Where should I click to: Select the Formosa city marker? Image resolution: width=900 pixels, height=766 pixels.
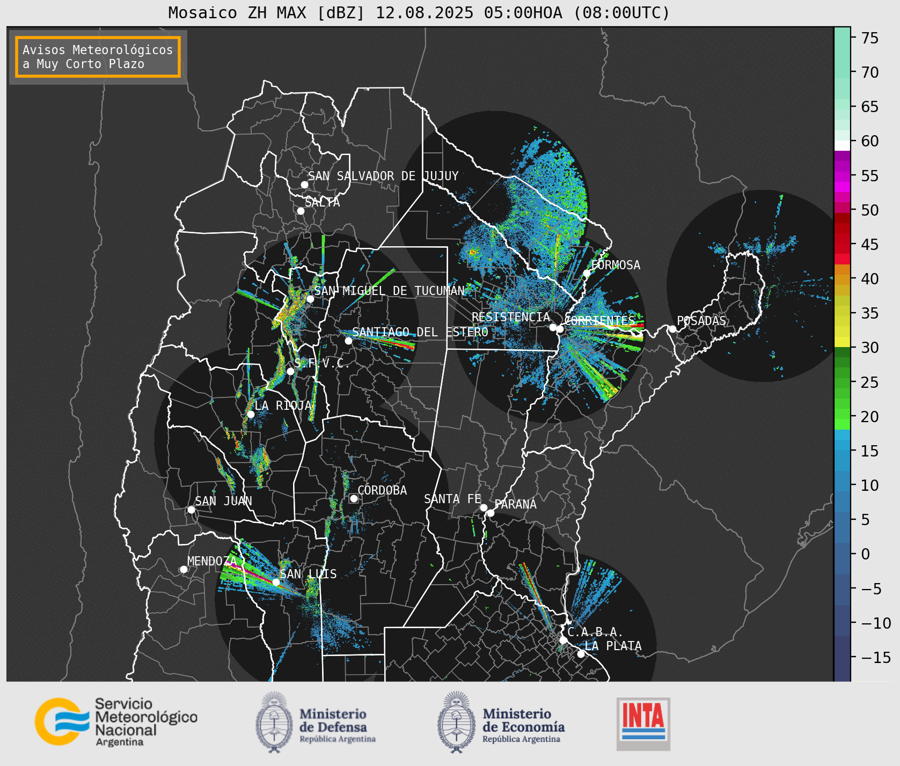587,274
